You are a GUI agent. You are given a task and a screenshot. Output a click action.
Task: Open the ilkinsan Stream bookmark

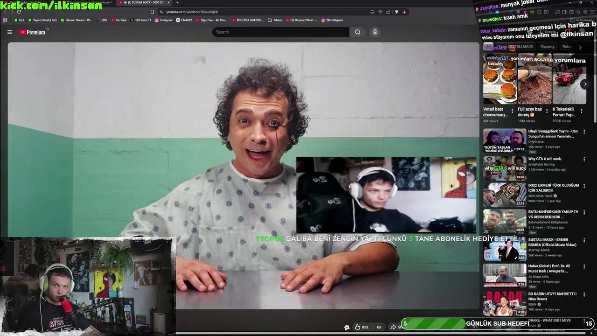pos(76,20)
